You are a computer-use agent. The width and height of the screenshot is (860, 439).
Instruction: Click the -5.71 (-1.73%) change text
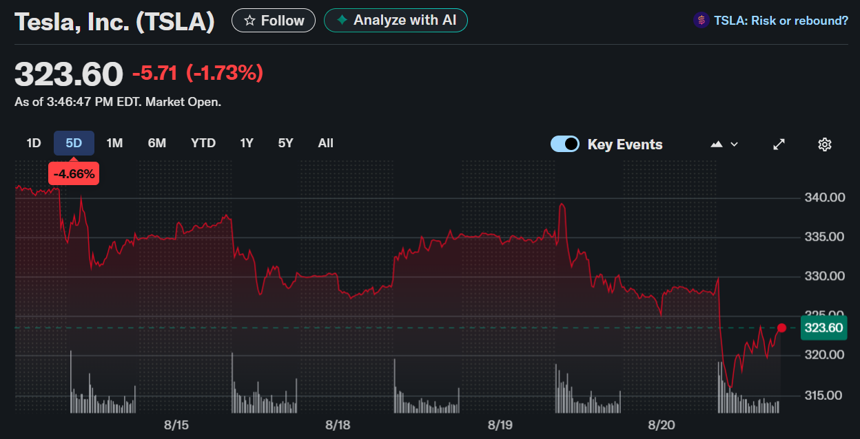(x=198, y=73)
